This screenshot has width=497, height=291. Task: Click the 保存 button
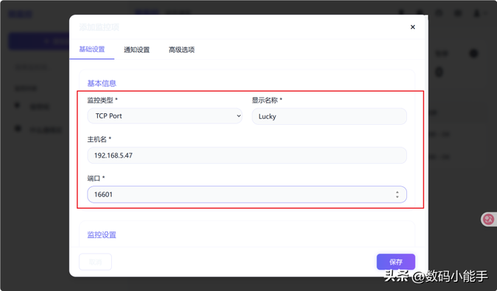coord(395,262)
